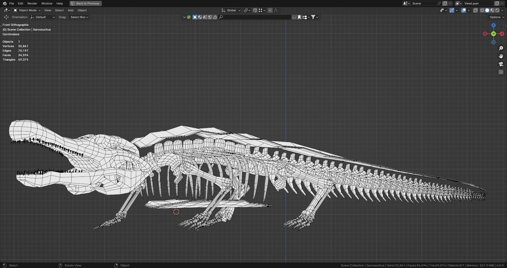
Task: Click the Back to Previous button
Action: 86,3
